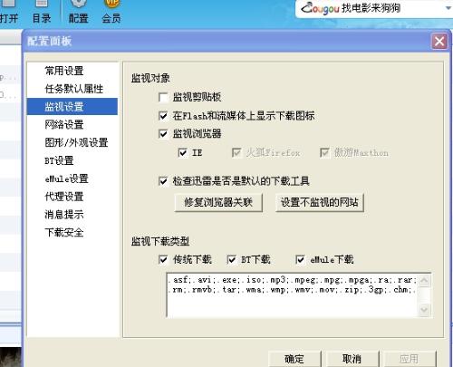Toggle Flash和流媒体 download icon checkbox
453x367 pixels.
pyautogui.click(x=163, y=116)
